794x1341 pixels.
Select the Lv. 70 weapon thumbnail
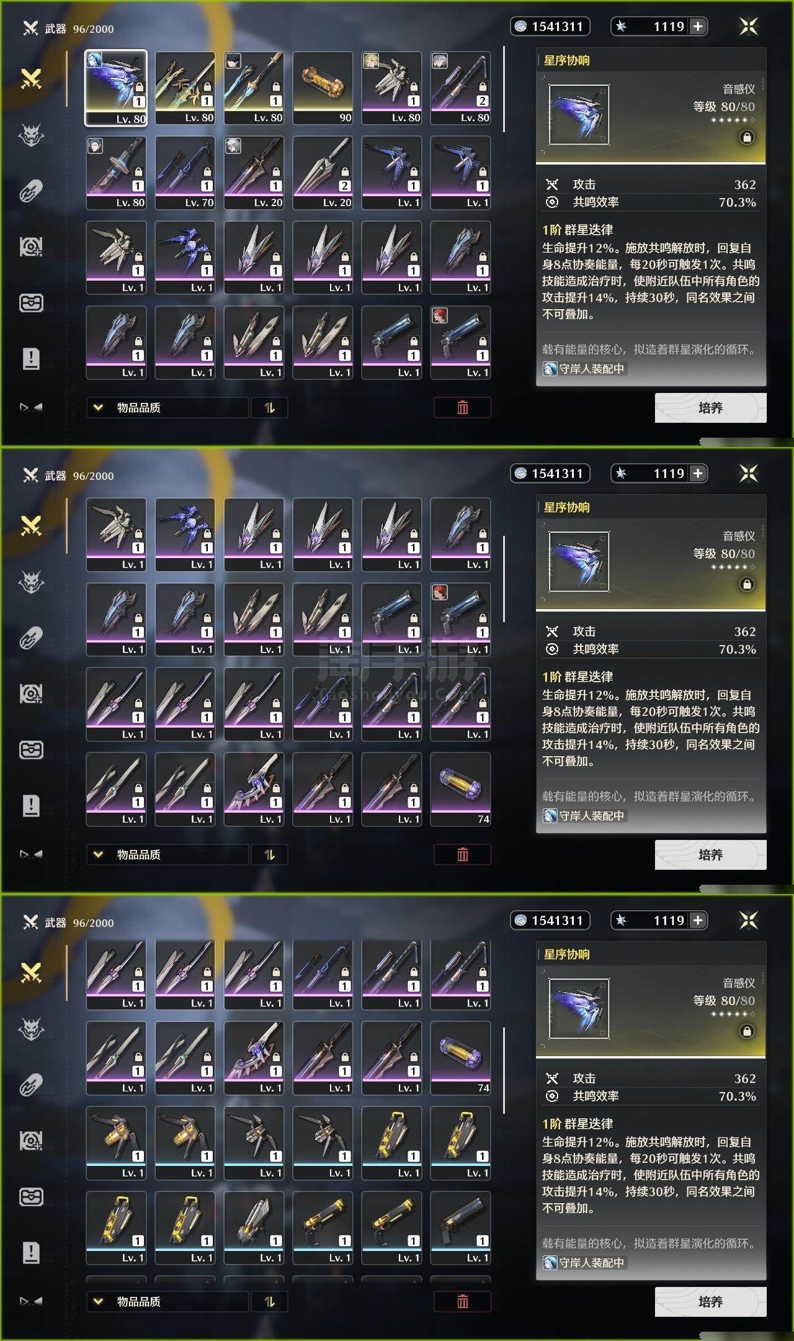(185, 173)
